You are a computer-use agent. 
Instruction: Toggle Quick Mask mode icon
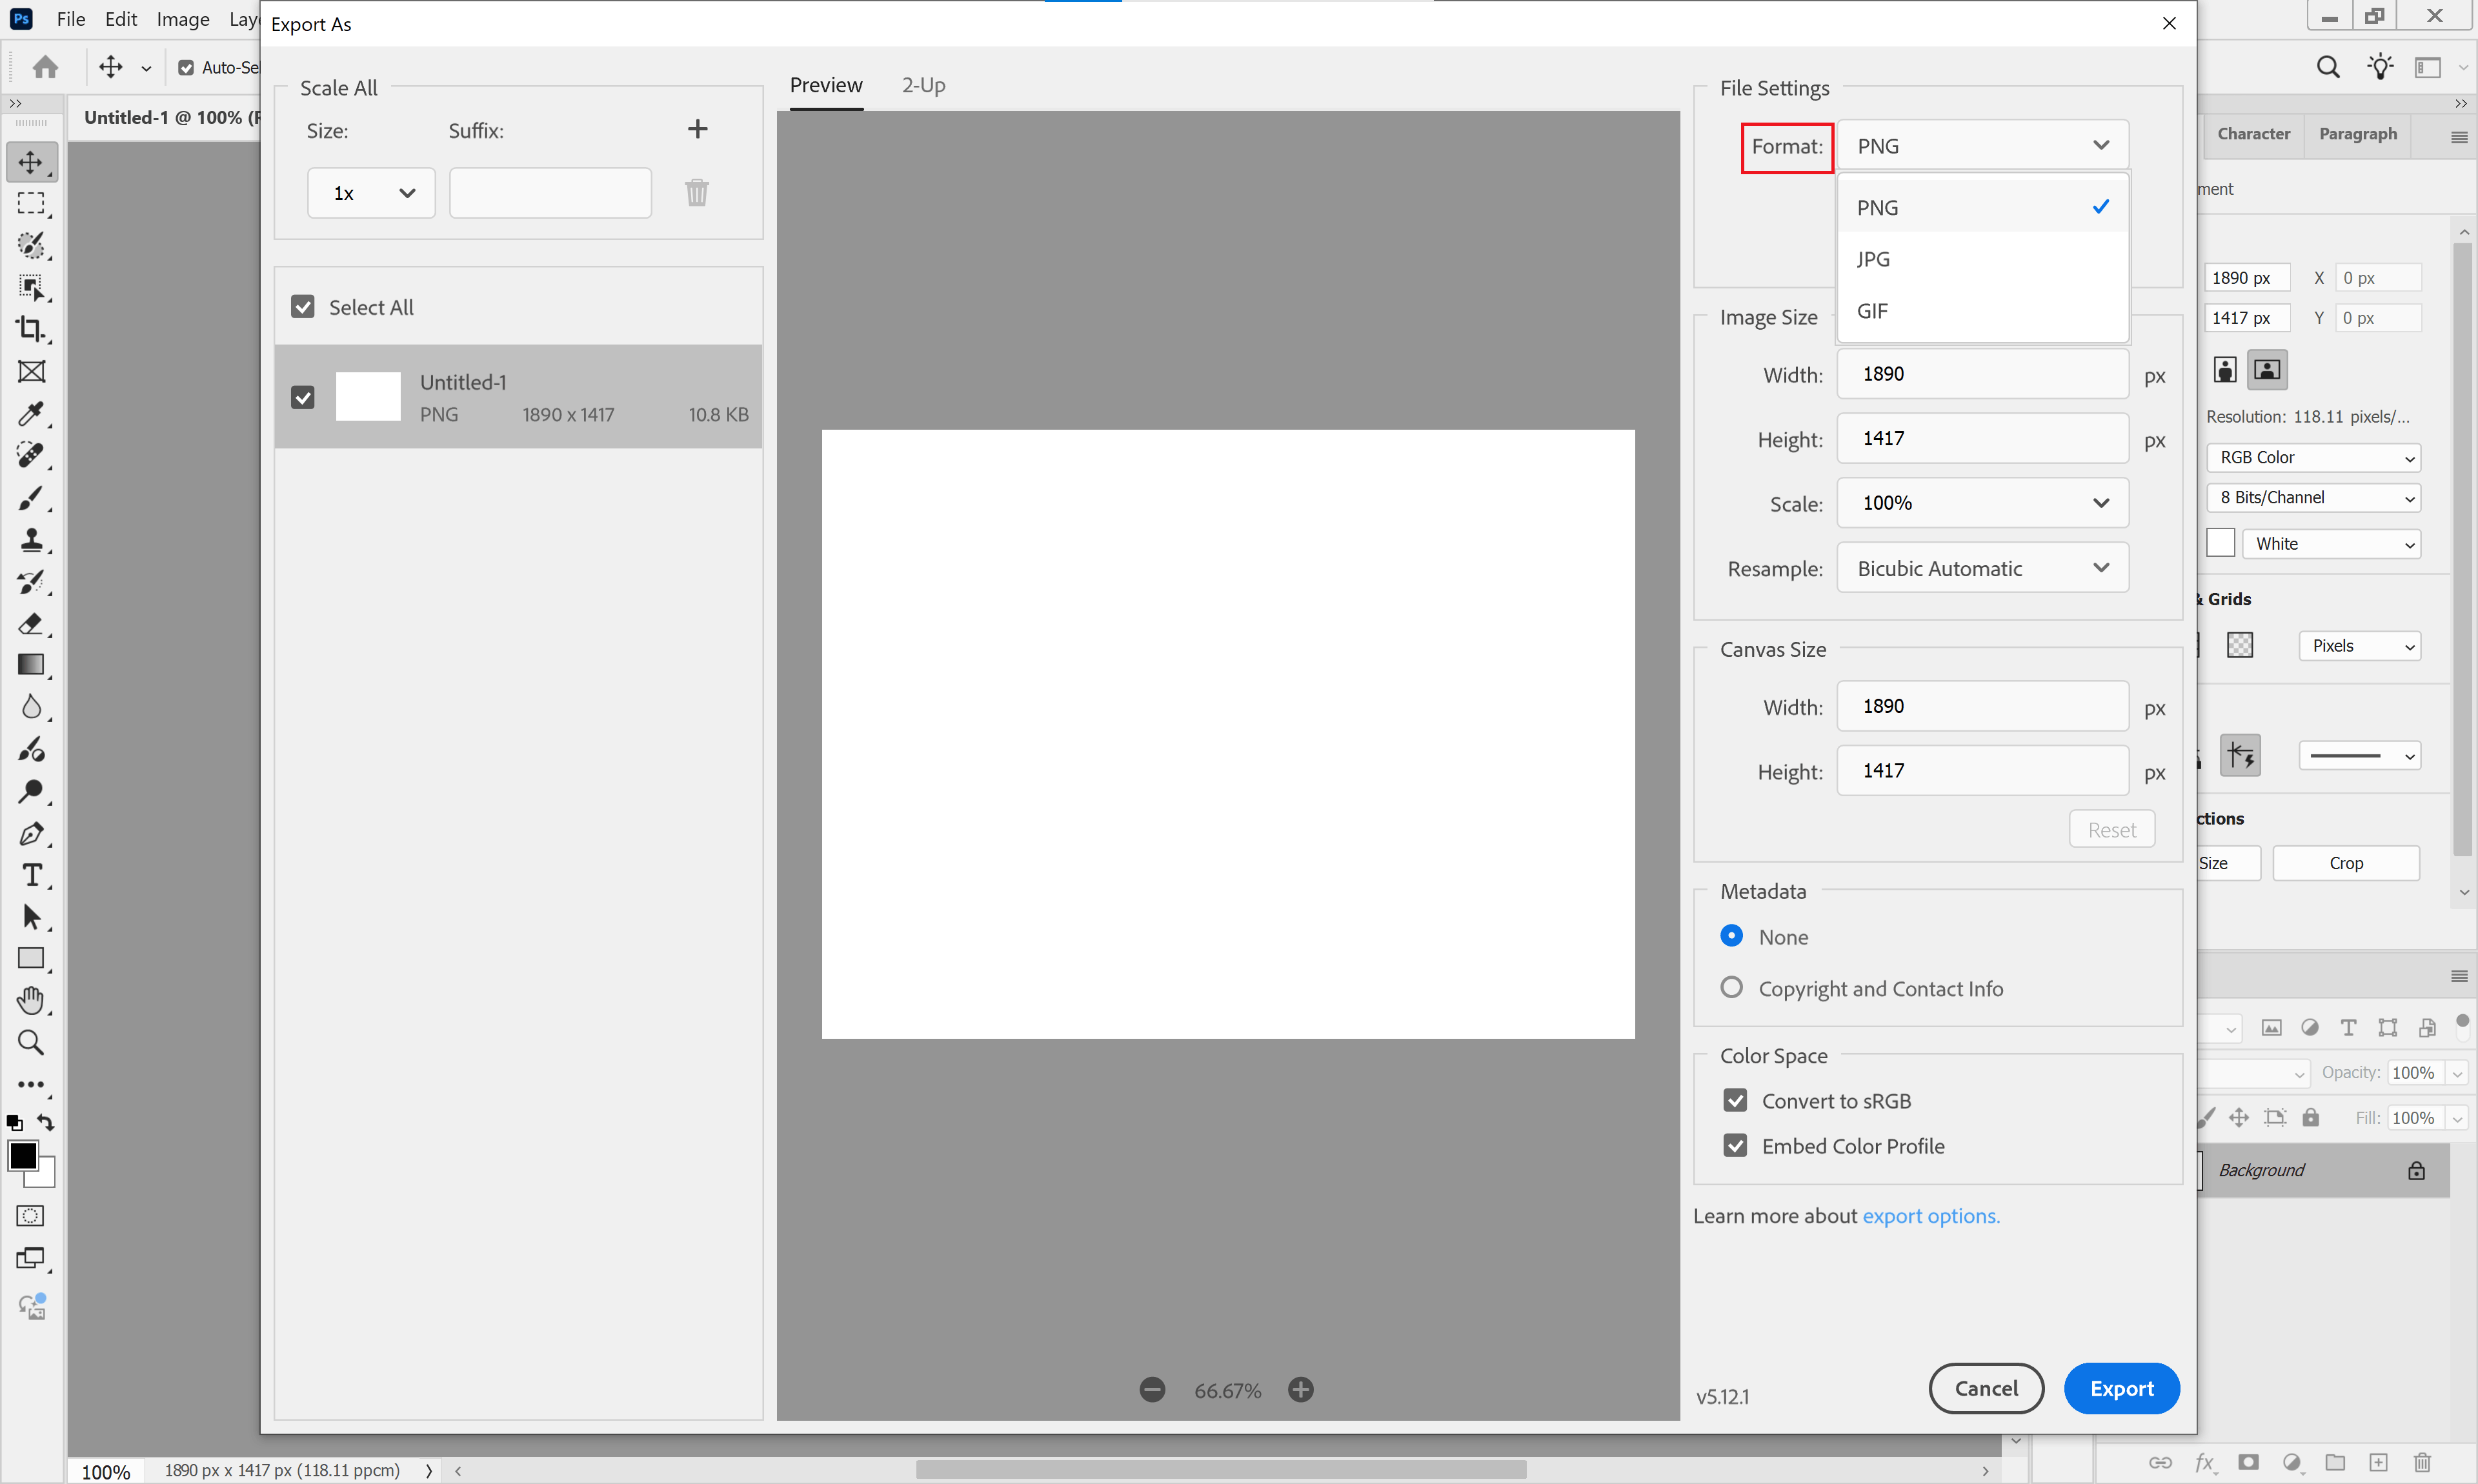point(31,1216)
